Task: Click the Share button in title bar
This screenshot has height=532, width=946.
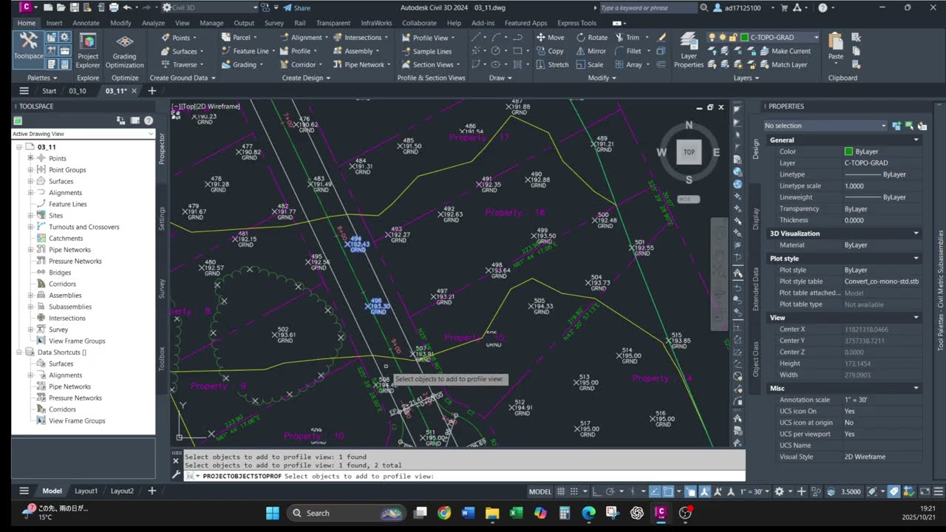Action: click(x=296, y=7)
